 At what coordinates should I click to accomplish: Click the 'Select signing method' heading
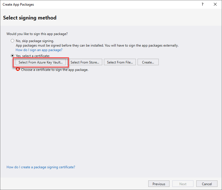point(30,18)
